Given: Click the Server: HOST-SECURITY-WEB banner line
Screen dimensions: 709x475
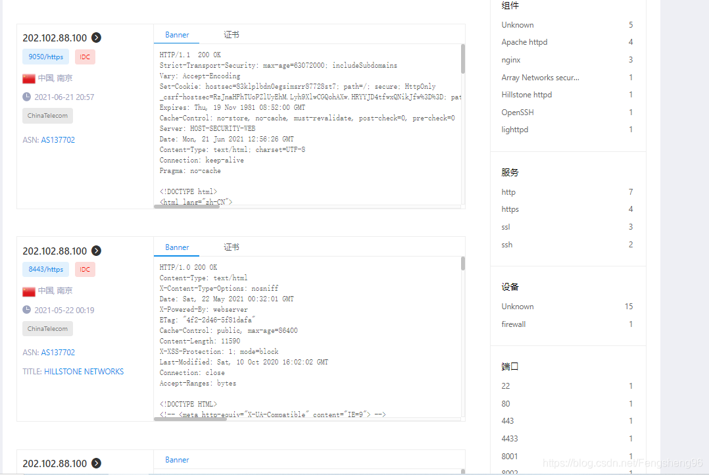Looking at the screenshot, I should click(x=208, y=128).
